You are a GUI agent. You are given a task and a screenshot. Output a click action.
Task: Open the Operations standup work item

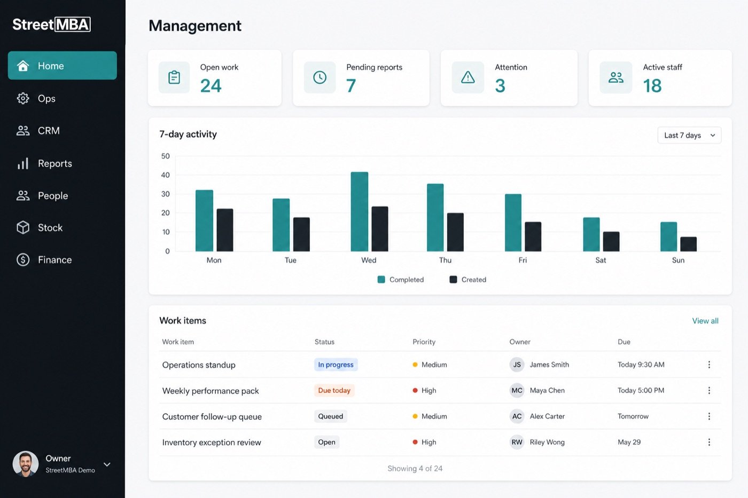199,365
